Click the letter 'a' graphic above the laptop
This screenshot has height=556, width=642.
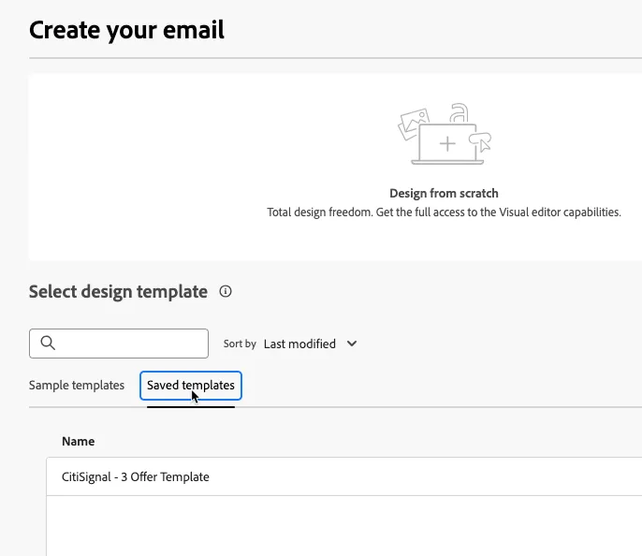[459, 113]
